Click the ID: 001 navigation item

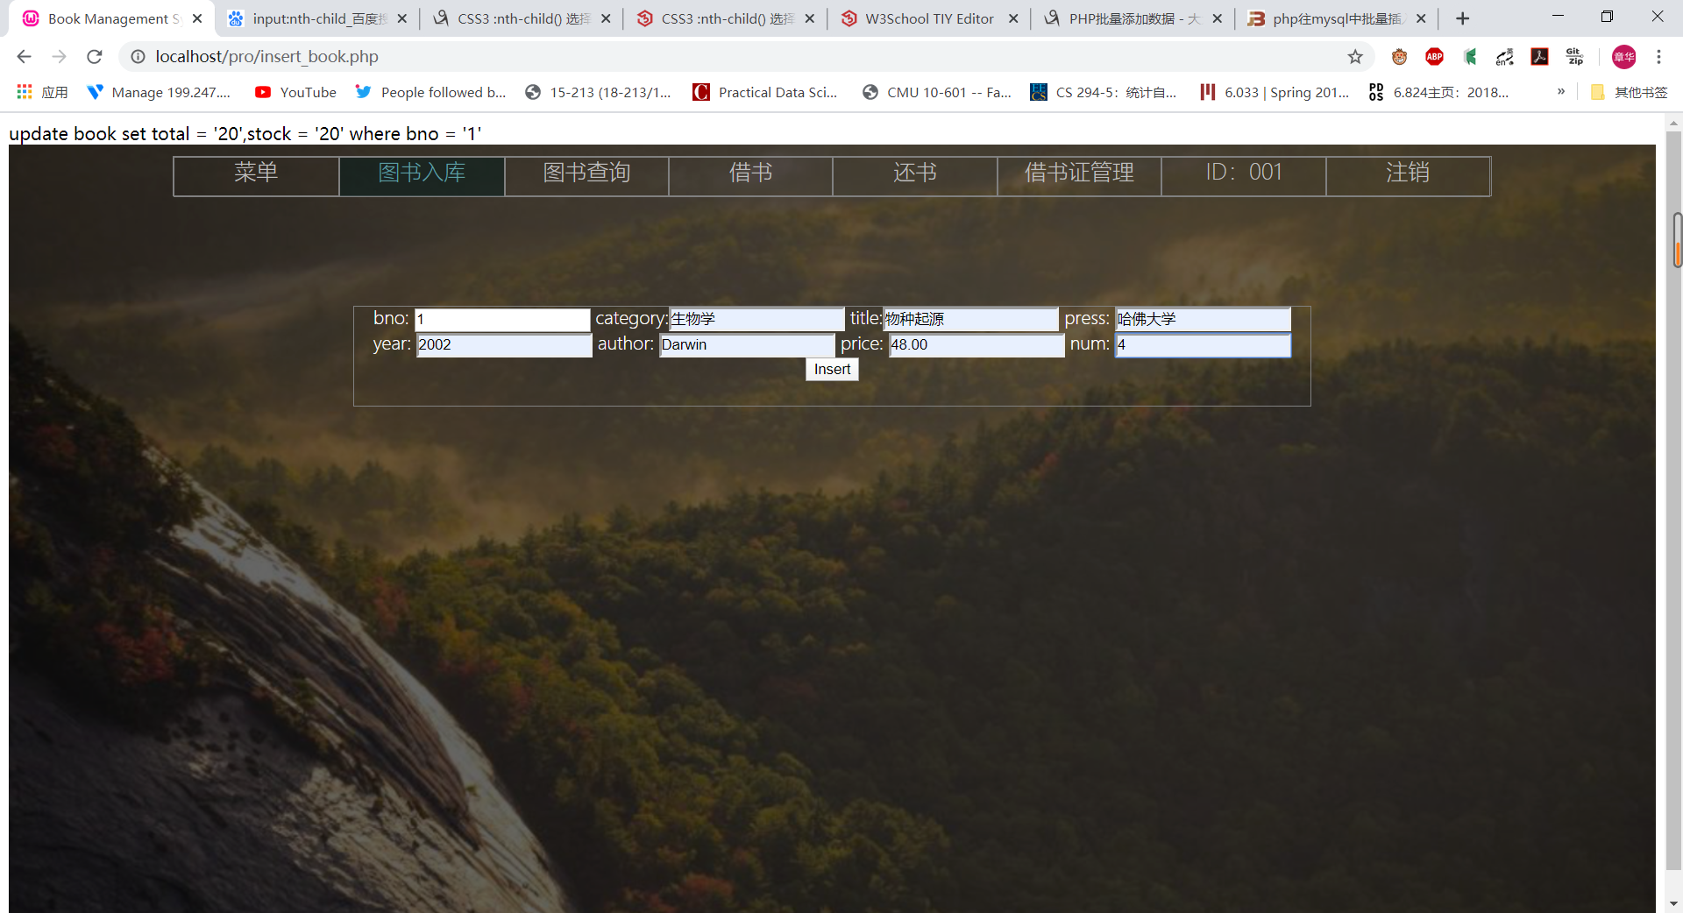click(x=1244, y=175)
